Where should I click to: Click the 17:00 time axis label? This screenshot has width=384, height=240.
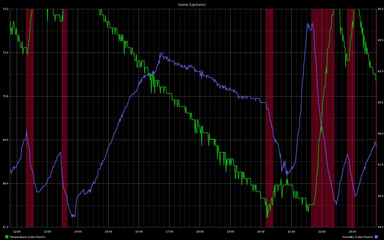click(169, 231)
